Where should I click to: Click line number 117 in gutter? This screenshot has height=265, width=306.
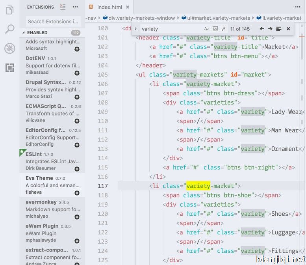pos(103,186)
